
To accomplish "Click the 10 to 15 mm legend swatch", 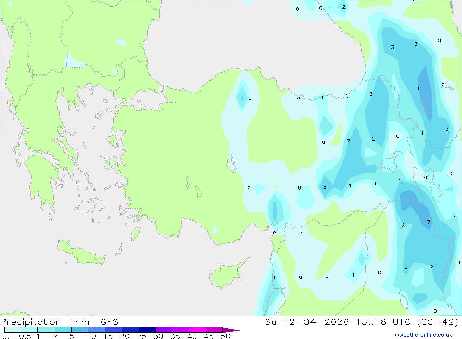I will coord(97,330).
